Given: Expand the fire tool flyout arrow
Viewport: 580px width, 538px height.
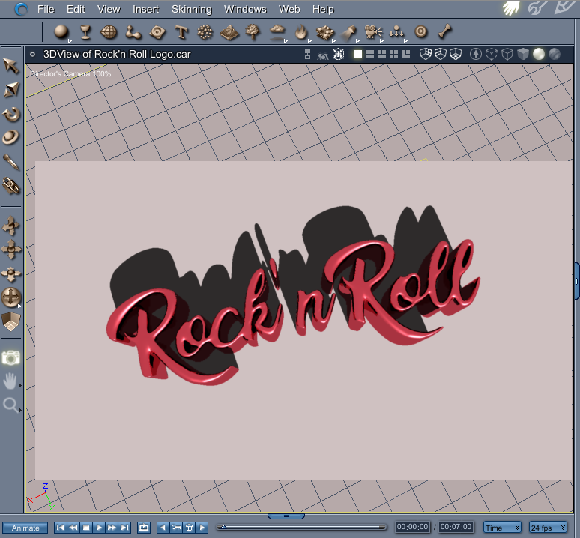Looking at the screenshot, I should point(309,40).
